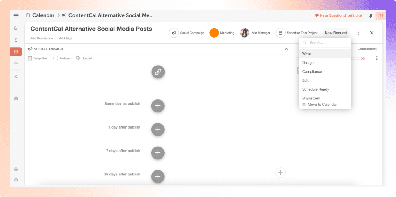Choose Move to Calendar option
This screenshot has height=197, width=396.
[x=325, y=104]
